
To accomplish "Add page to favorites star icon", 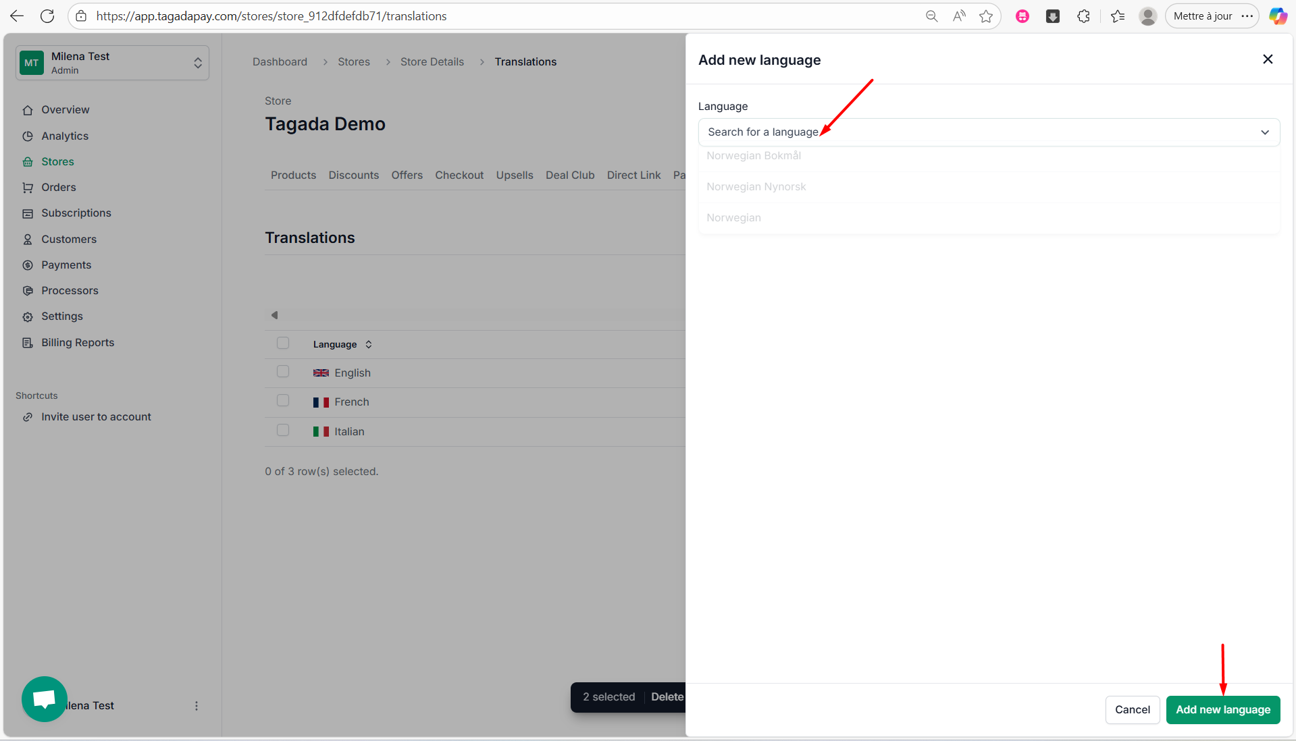I will [986, 16].
